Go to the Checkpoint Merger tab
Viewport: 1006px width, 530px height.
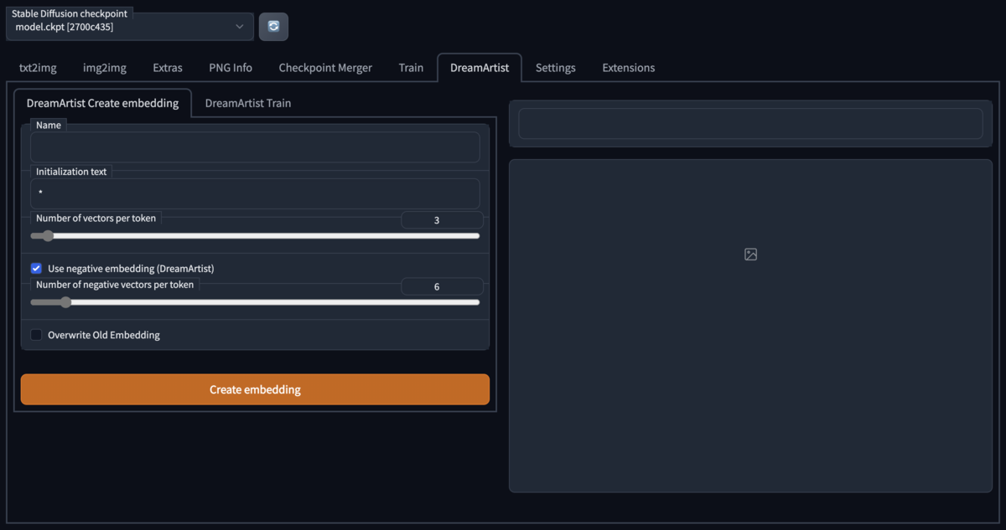click(325, 68)
